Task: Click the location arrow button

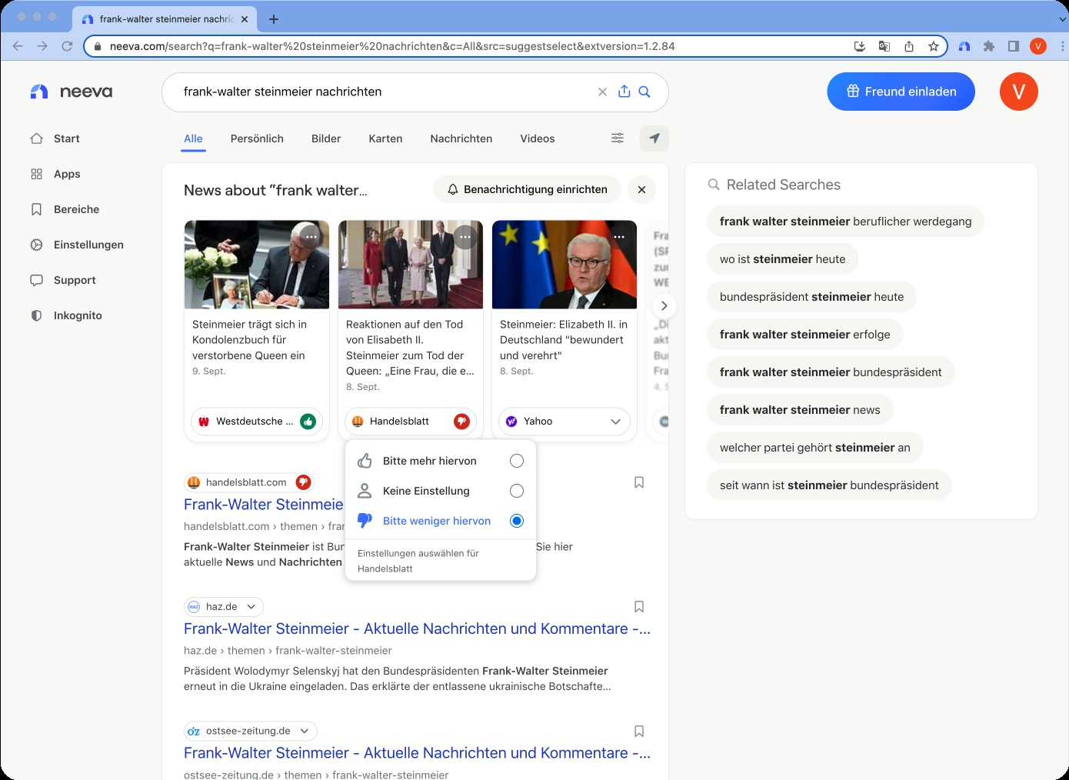Action: (x=654, y=138)
